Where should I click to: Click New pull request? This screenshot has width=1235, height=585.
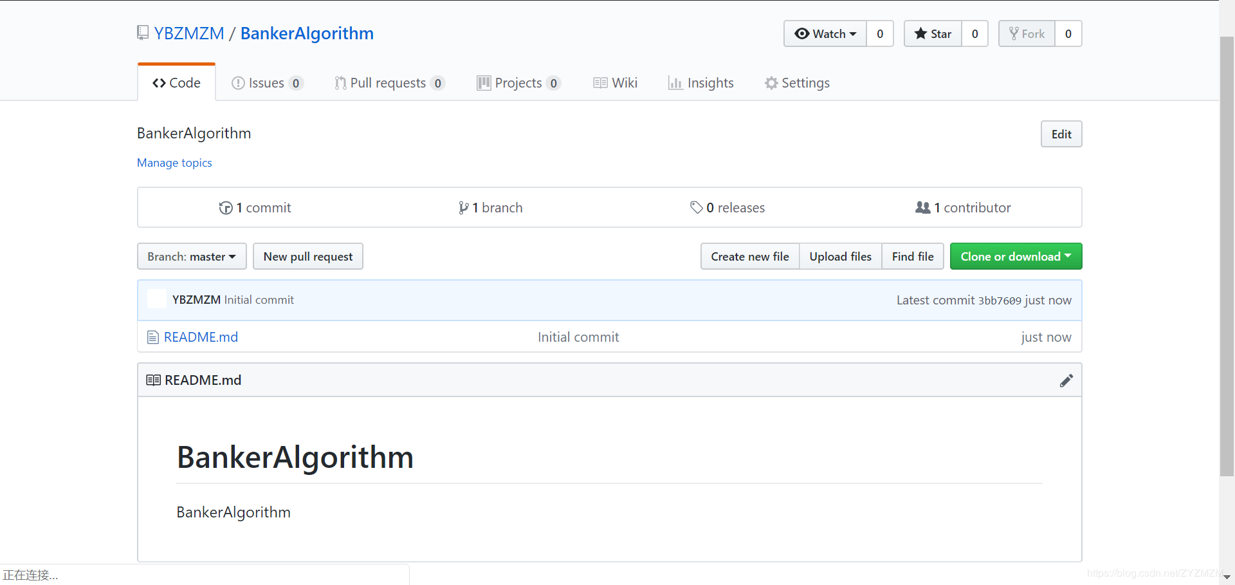click(x=308, y=256)
